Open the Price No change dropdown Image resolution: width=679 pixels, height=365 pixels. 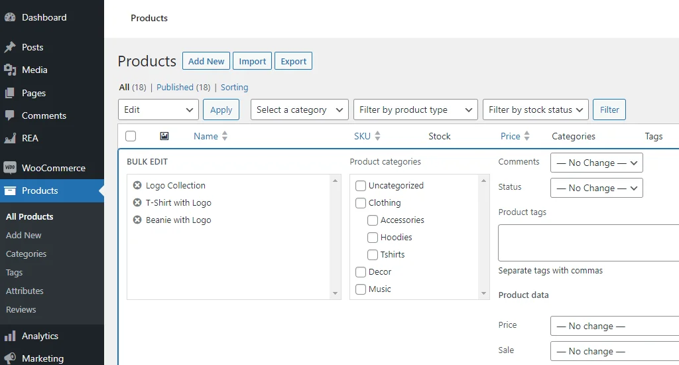(615, 326)
